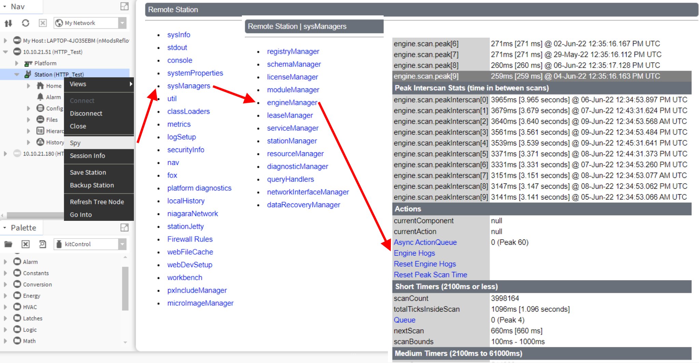Select the Station (HTTP_Test) station icon

[x=27, y=74]
